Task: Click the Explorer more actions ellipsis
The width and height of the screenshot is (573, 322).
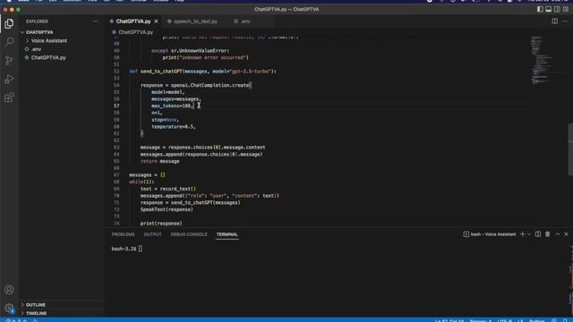Action: (96, 21)
